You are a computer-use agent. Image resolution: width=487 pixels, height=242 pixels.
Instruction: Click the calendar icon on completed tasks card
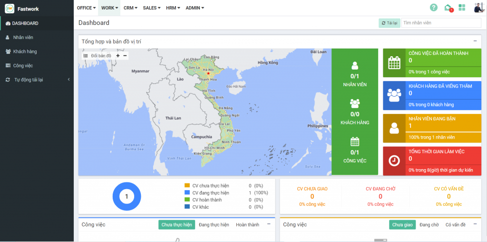pos(394,63)
